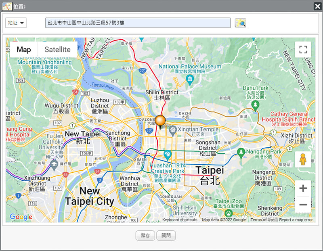Open Terms of Use link

[x=262, y=220]
